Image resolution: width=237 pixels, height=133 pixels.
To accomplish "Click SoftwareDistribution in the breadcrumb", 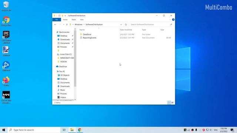I will [94, 24].
